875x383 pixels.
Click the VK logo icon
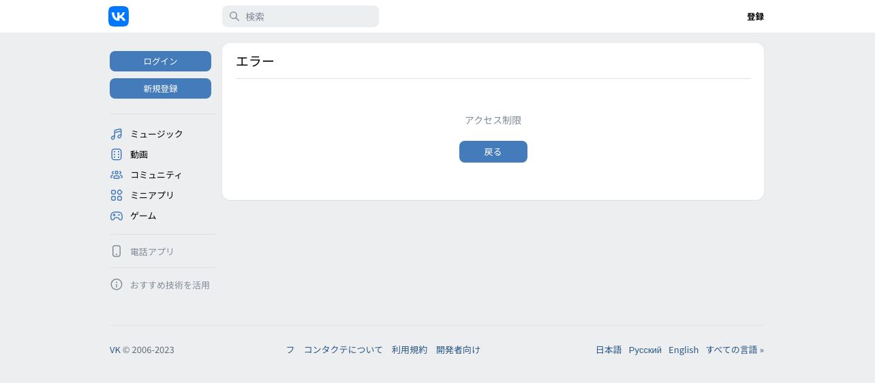(x=119, y=16)
